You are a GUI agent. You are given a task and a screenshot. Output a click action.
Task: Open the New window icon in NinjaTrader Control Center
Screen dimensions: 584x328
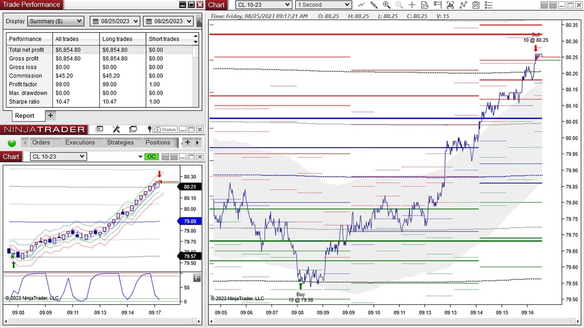pyautogui.click(x=99, y=129)
